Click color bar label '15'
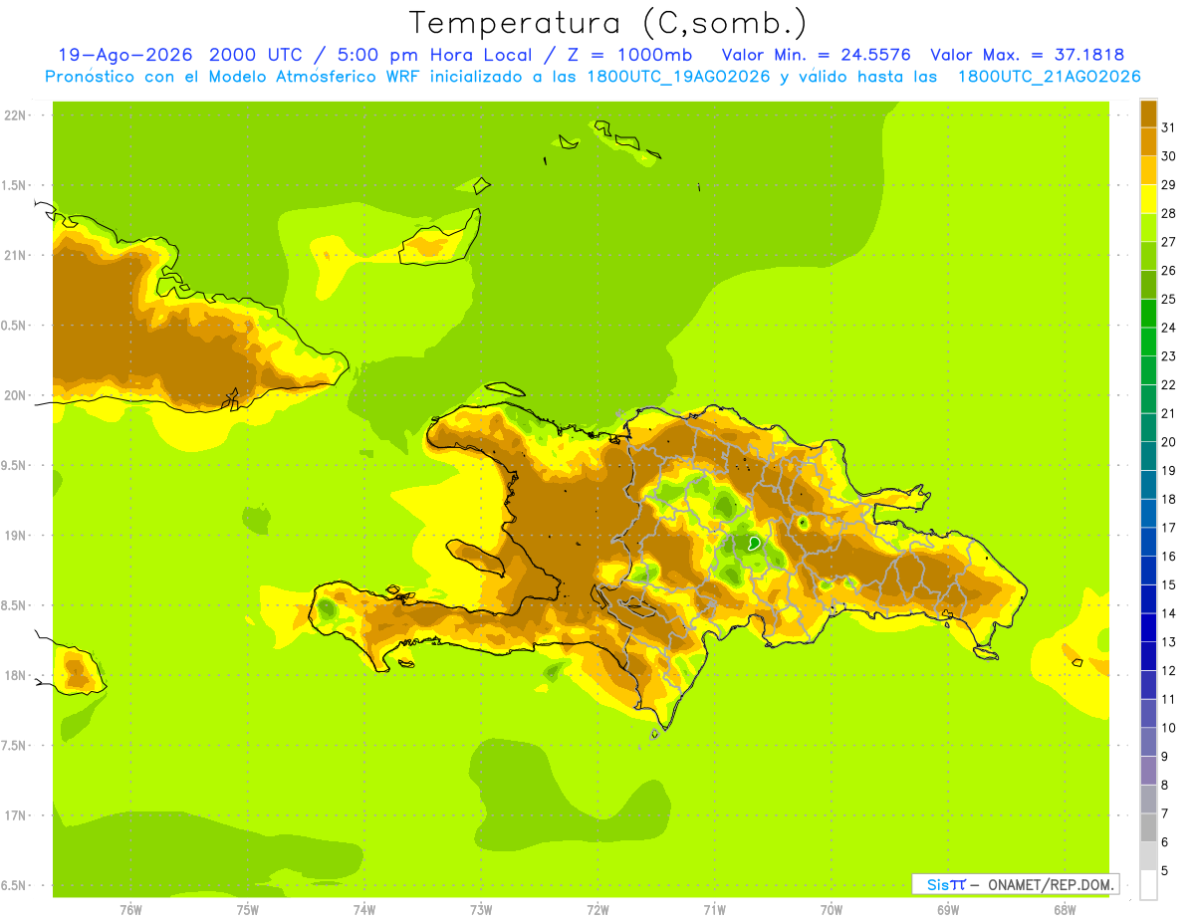 pyautogui.click(x=1169, y=584)
